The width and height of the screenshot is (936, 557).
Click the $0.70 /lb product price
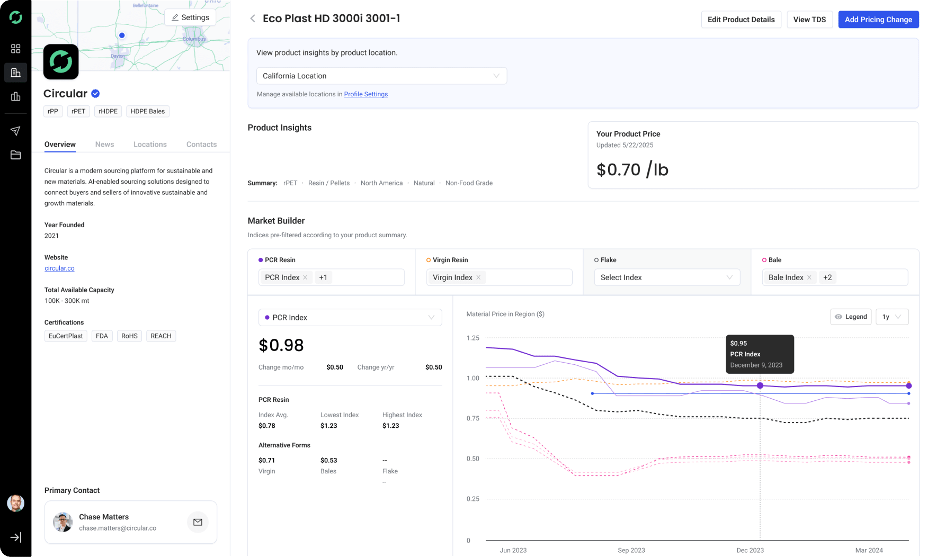tap(632, 169)
